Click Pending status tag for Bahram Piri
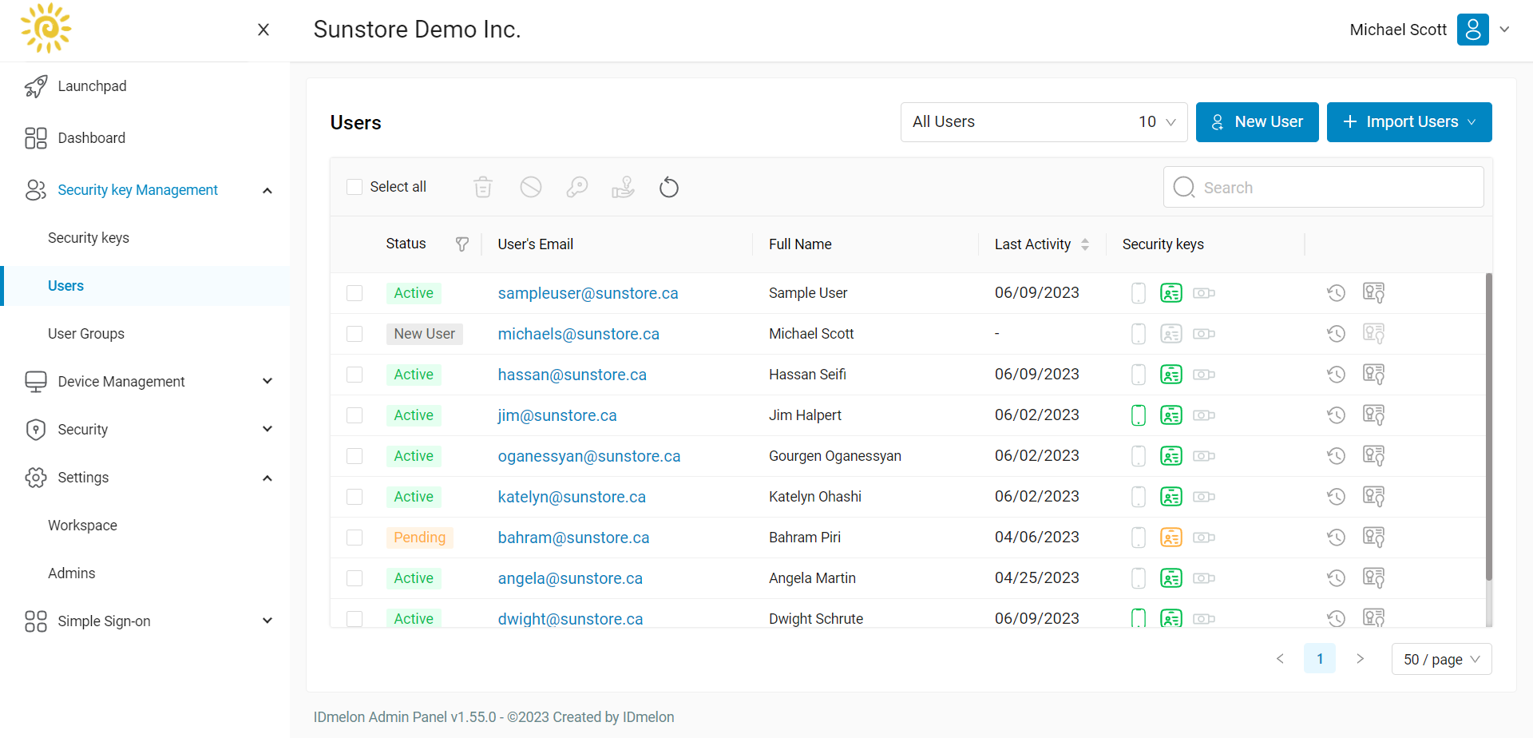 [419, 538]
